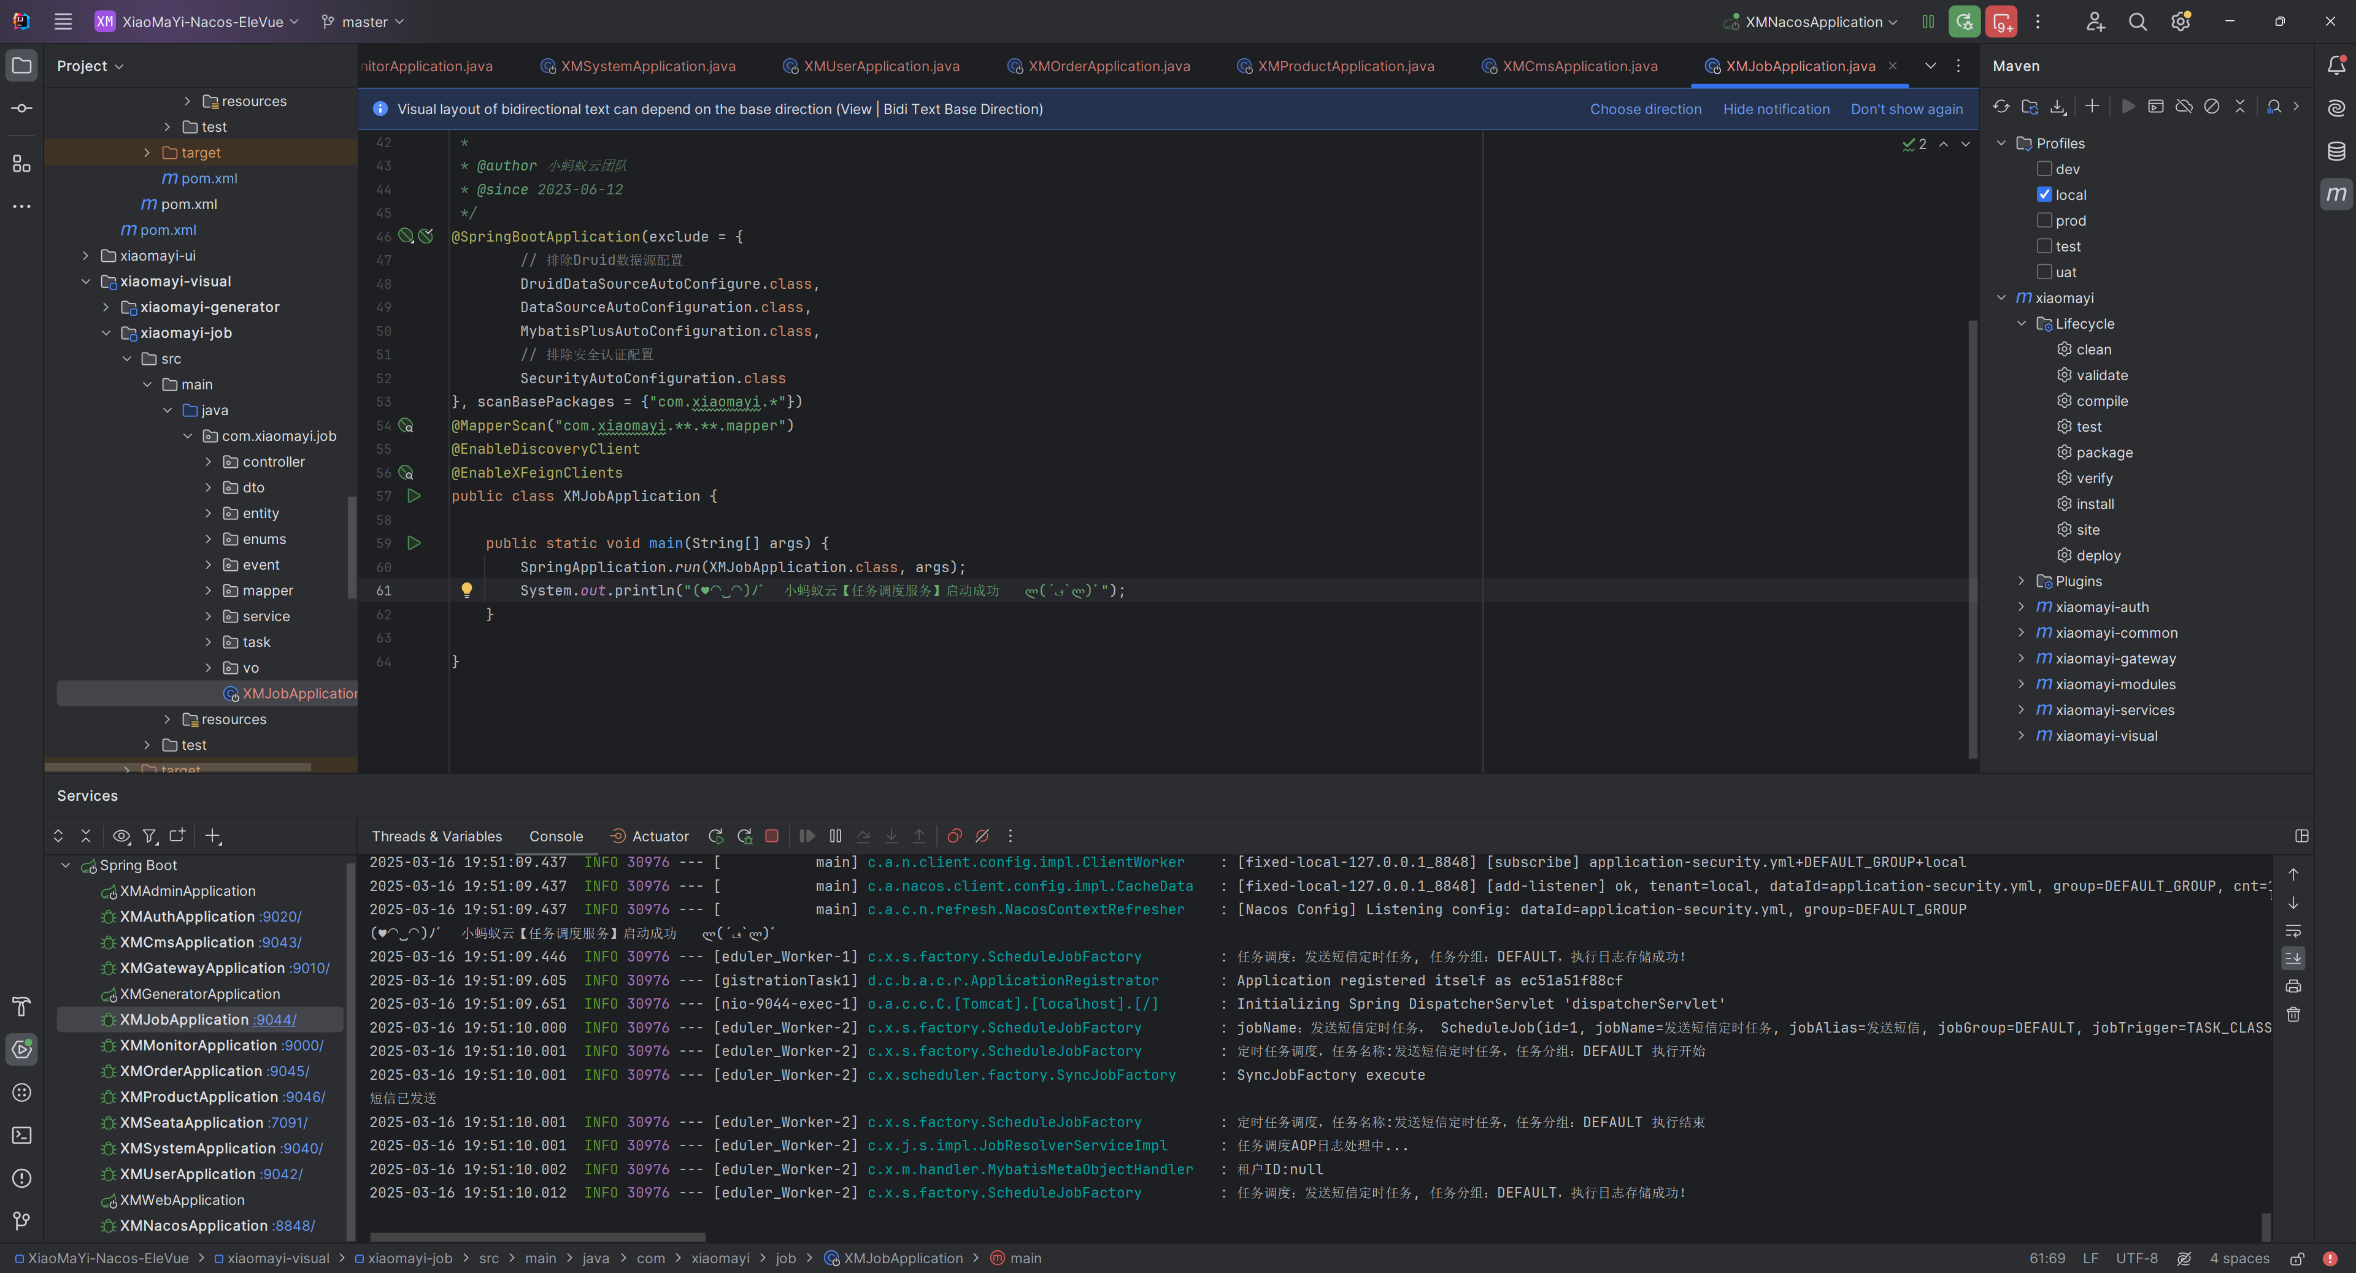Expand xiaomayi-gateway in Maven panel
This screenshot has height=1273, width=2356.
[2021, 658]
